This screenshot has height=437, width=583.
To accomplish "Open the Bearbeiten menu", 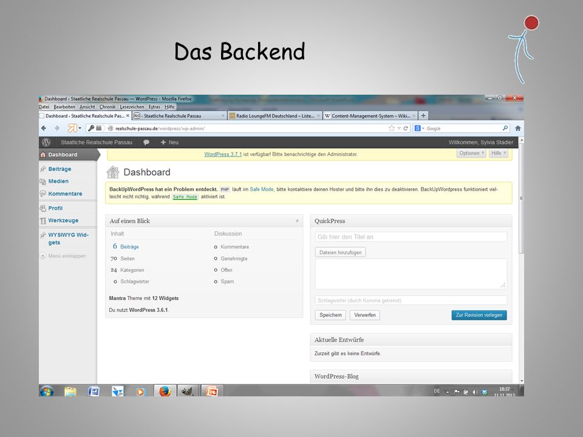I will point(64,107).
